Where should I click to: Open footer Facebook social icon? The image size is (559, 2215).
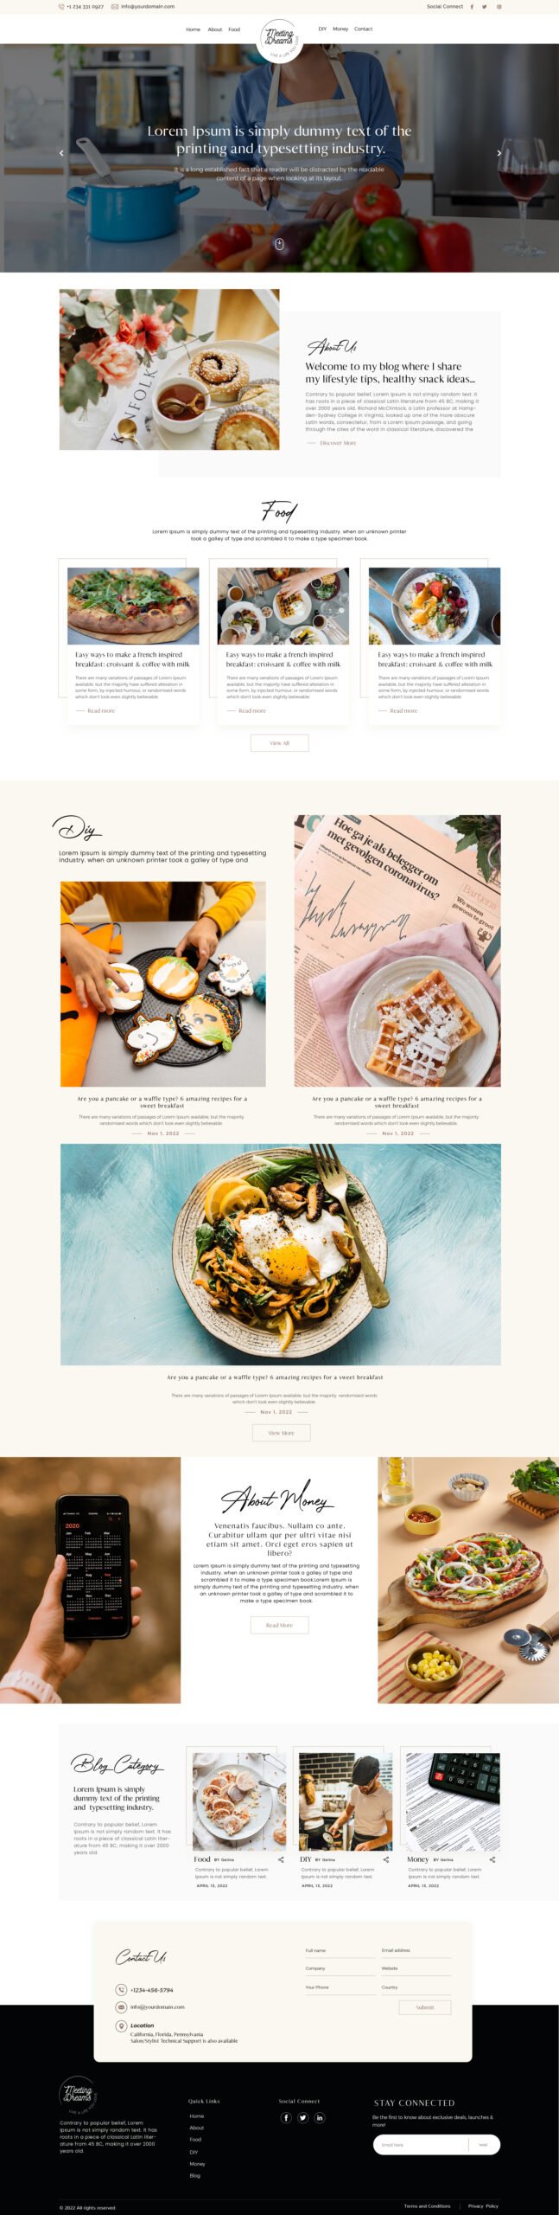[x=286, y=2117]
